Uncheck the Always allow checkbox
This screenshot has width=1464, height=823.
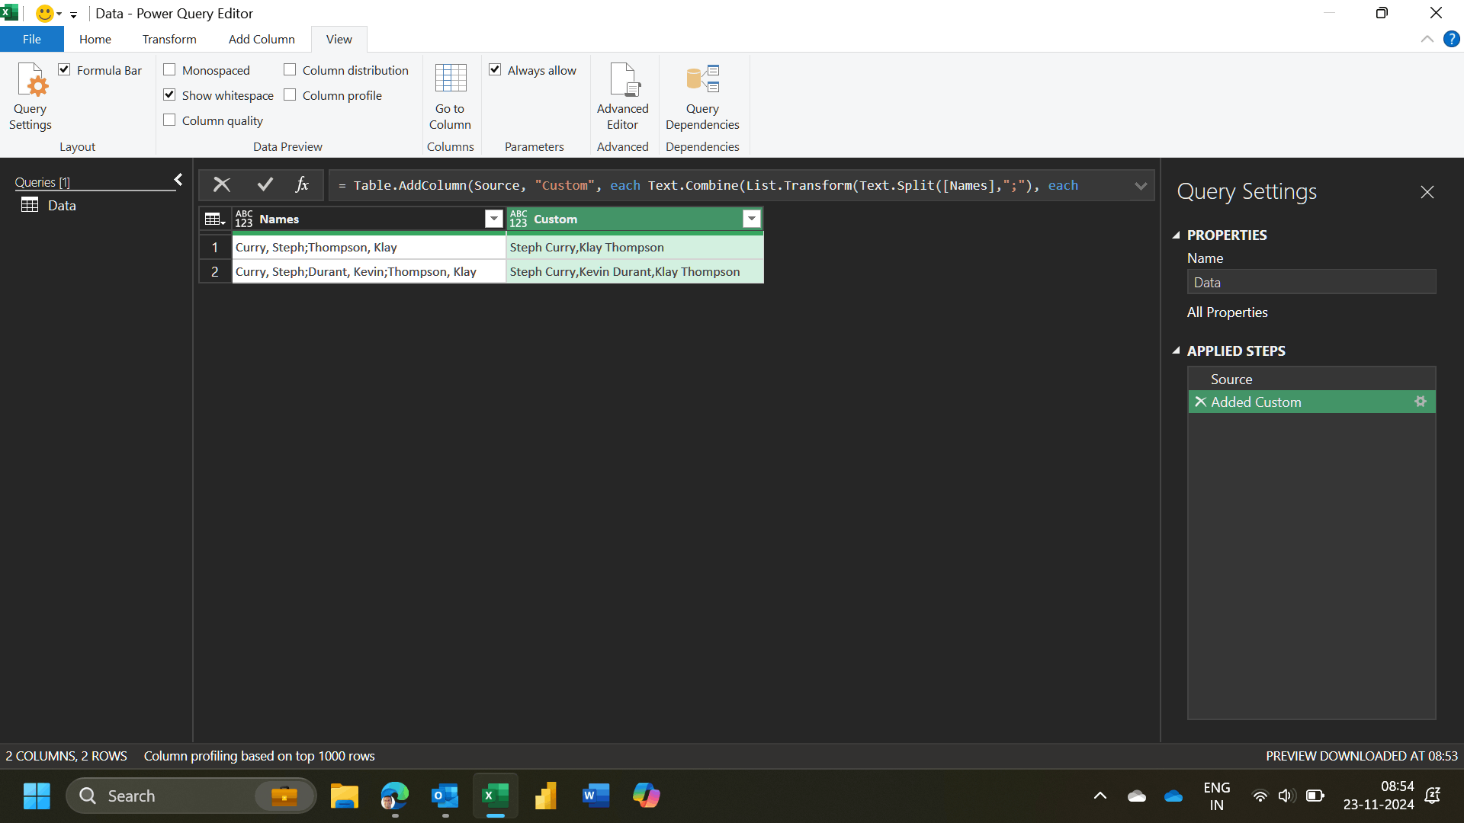coord(495,69)
